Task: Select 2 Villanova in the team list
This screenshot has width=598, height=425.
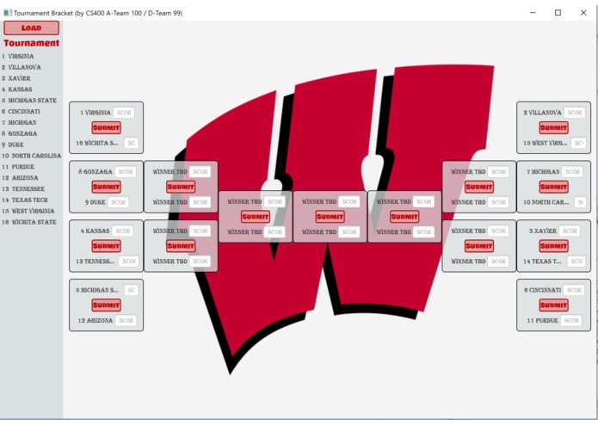Action: pos(21,67)
